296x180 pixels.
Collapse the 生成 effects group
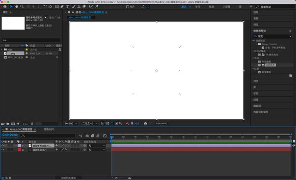pos(253,58)
